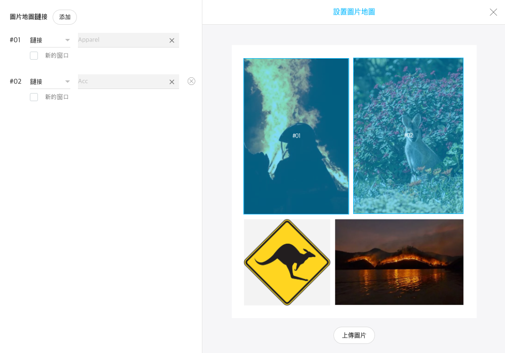Select the #02 kangaroo in flowers hotspot

tap(408, 136)
